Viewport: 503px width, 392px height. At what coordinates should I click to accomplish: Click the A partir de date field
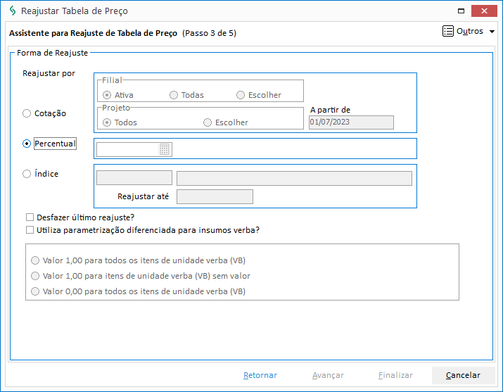[x=351, y=122]
